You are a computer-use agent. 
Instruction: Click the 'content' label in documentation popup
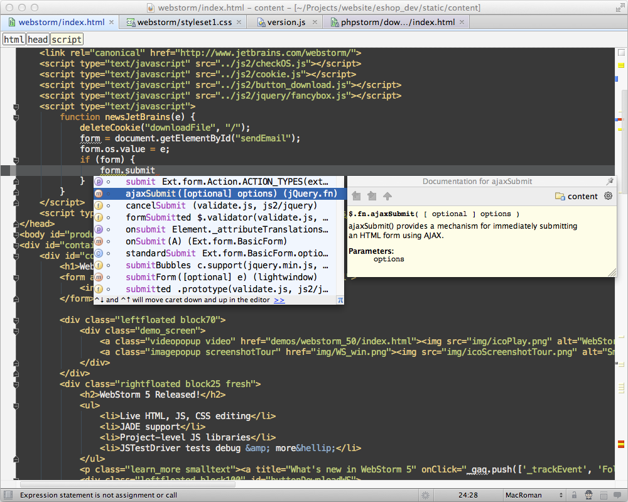582,196
